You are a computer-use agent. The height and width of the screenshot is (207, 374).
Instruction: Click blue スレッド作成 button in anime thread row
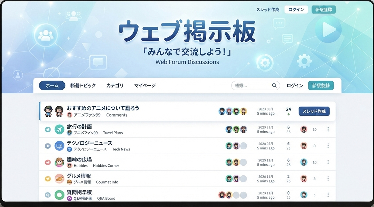[314, 111]
